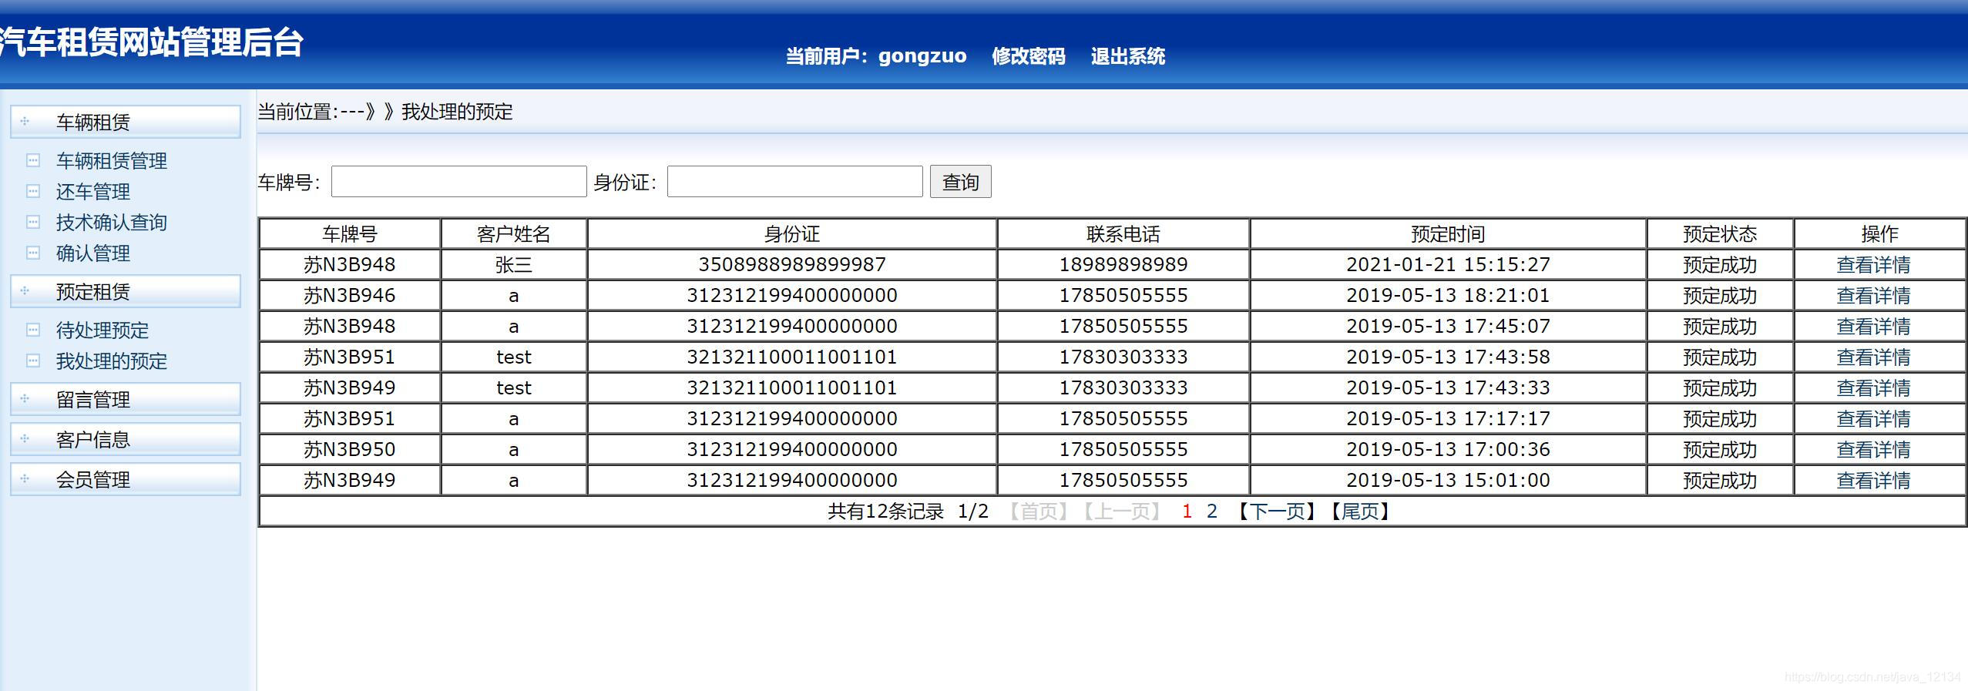Open 查看详情 for 苏N3B950 row
The height and width of the screenshot is (691, 1968).
[x=1873, y=450]
